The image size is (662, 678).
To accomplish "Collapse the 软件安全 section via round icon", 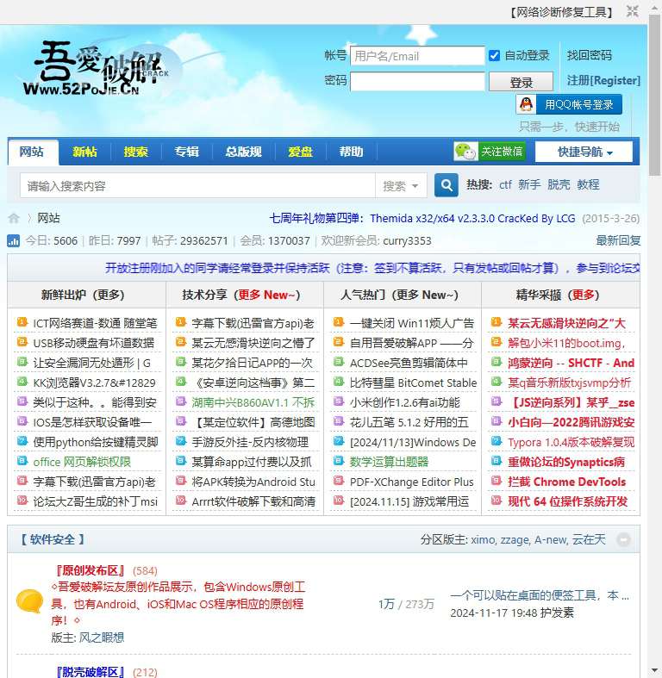I will pos(623,539).
